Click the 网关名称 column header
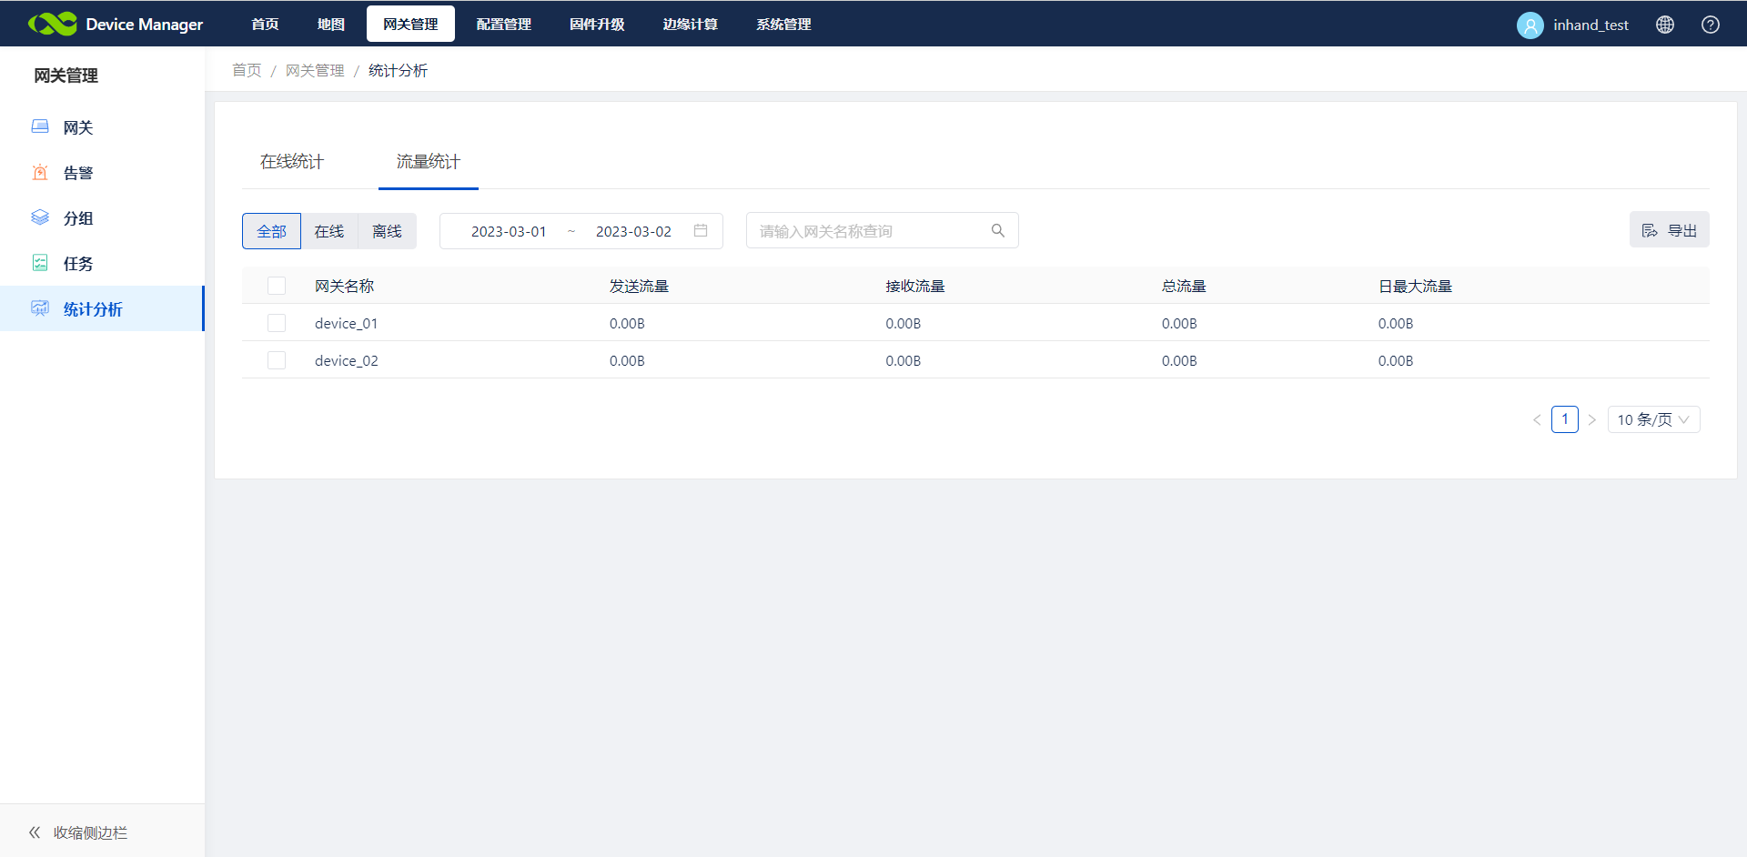 click(344, 286)
